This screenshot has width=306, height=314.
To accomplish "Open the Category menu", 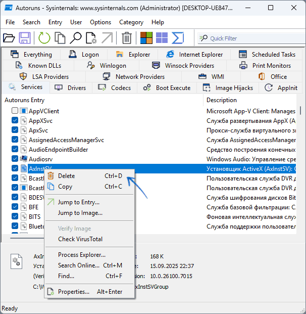I will pos(131,22).
